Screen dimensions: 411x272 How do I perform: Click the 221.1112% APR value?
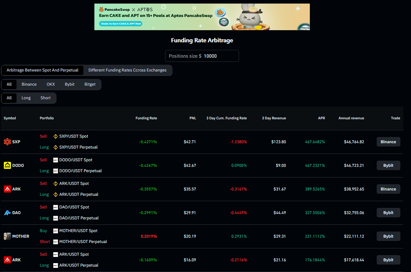click(x=315, y=236)
